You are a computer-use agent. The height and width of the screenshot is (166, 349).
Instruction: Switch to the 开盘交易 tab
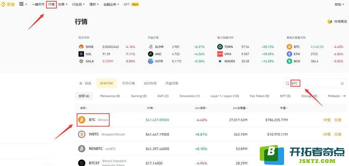coord(172,84)
